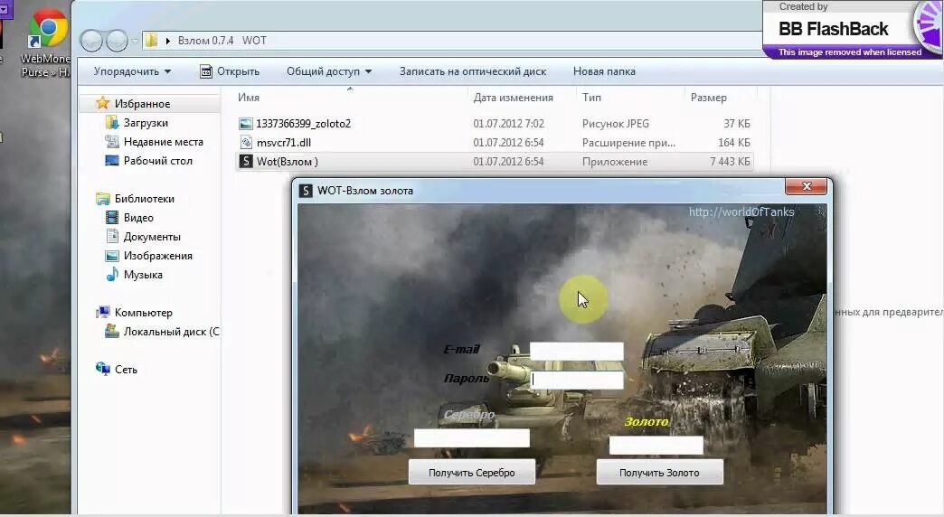Open Рабочий стол in sidebar
The width and height of the screenshot is (944, 517).
coord(157,161)
